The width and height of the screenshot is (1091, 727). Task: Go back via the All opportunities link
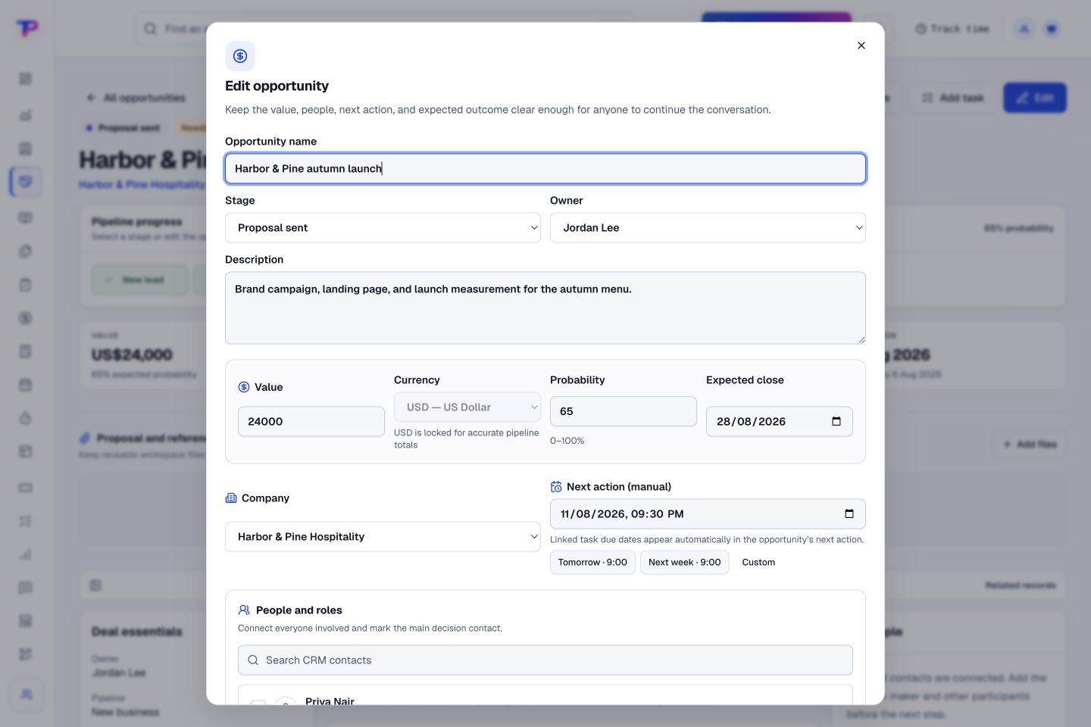click(136, 98)
